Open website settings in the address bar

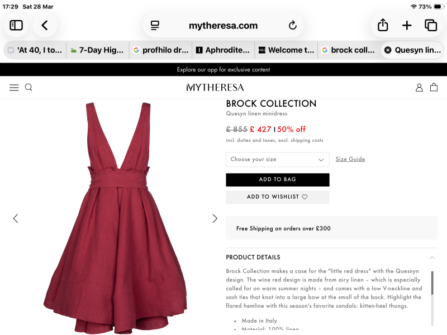[154, 25]
